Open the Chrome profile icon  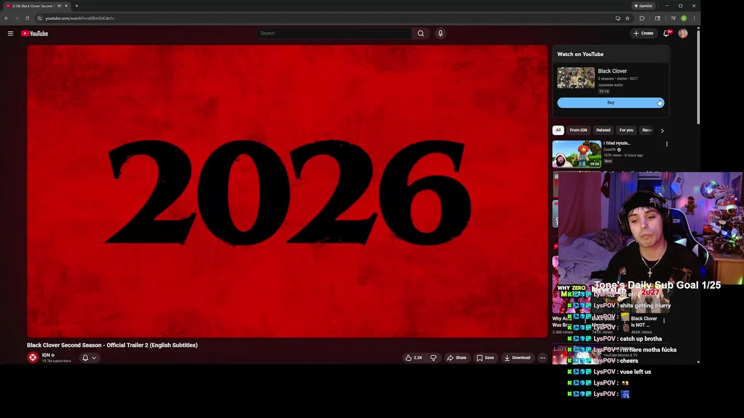(684, 18)
